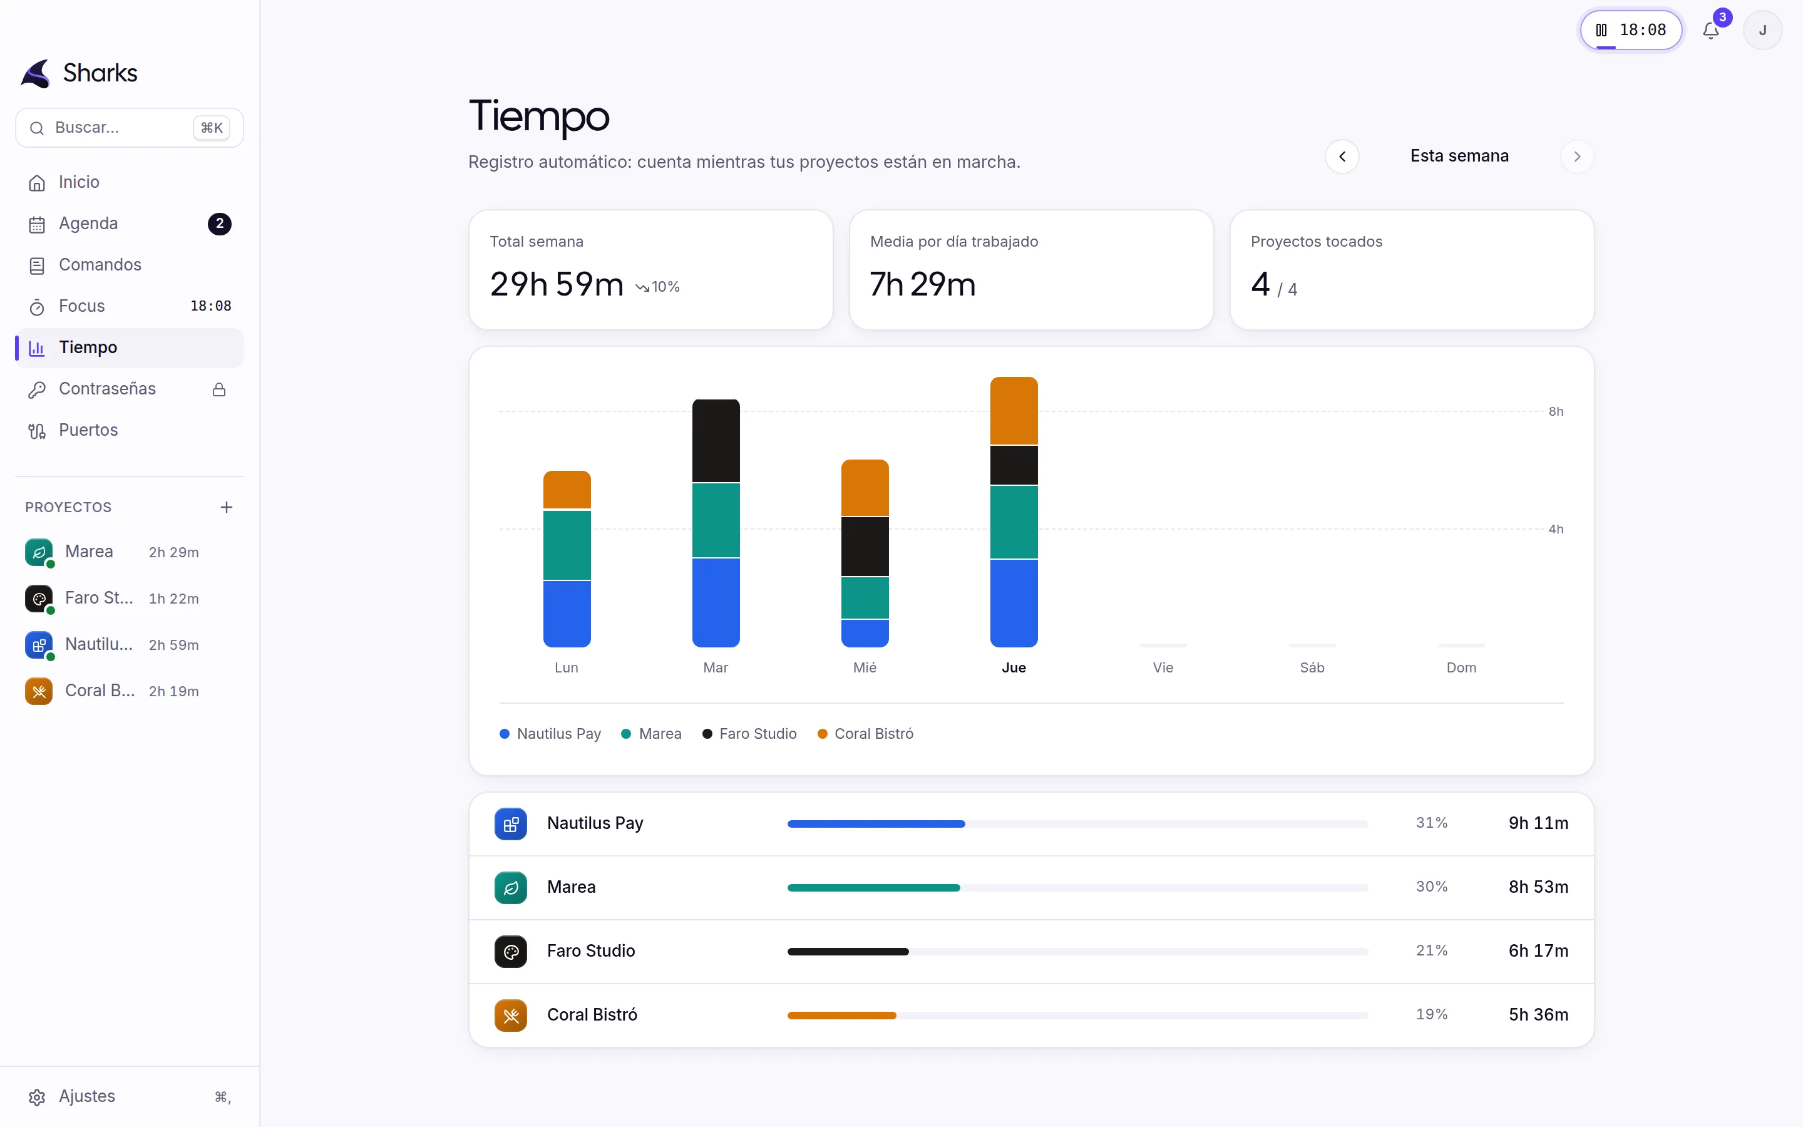Click the Media por día trabajado card
Screen dimensions: 1803x1127
1031,270
